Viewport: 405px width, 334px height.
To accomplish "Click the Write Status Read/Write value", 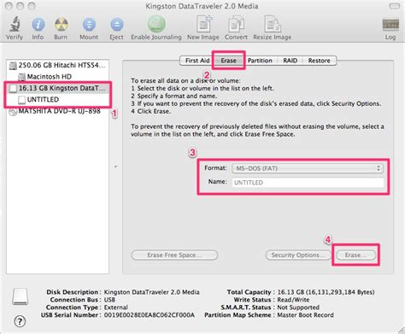I will tap(293, 300).
